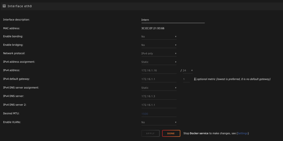The width and height of the screenshot is (283, 141).
Task: Click the Interface eth0 section title
Action: coord(20,6)
